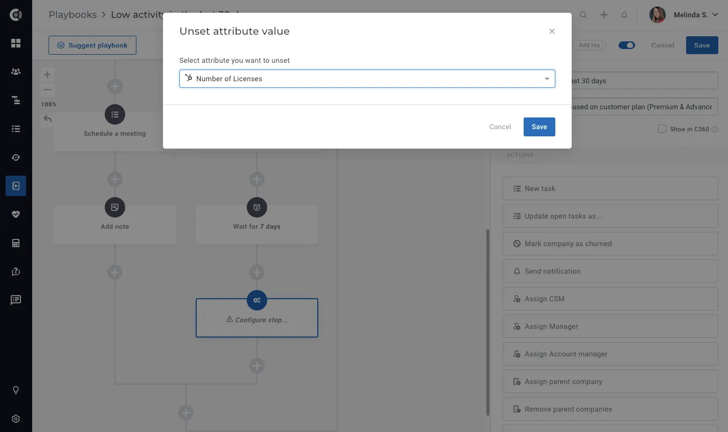Screen dimensions: 728x432
Task: Click the canvas zoom in plus button
Action: [48, 75]
